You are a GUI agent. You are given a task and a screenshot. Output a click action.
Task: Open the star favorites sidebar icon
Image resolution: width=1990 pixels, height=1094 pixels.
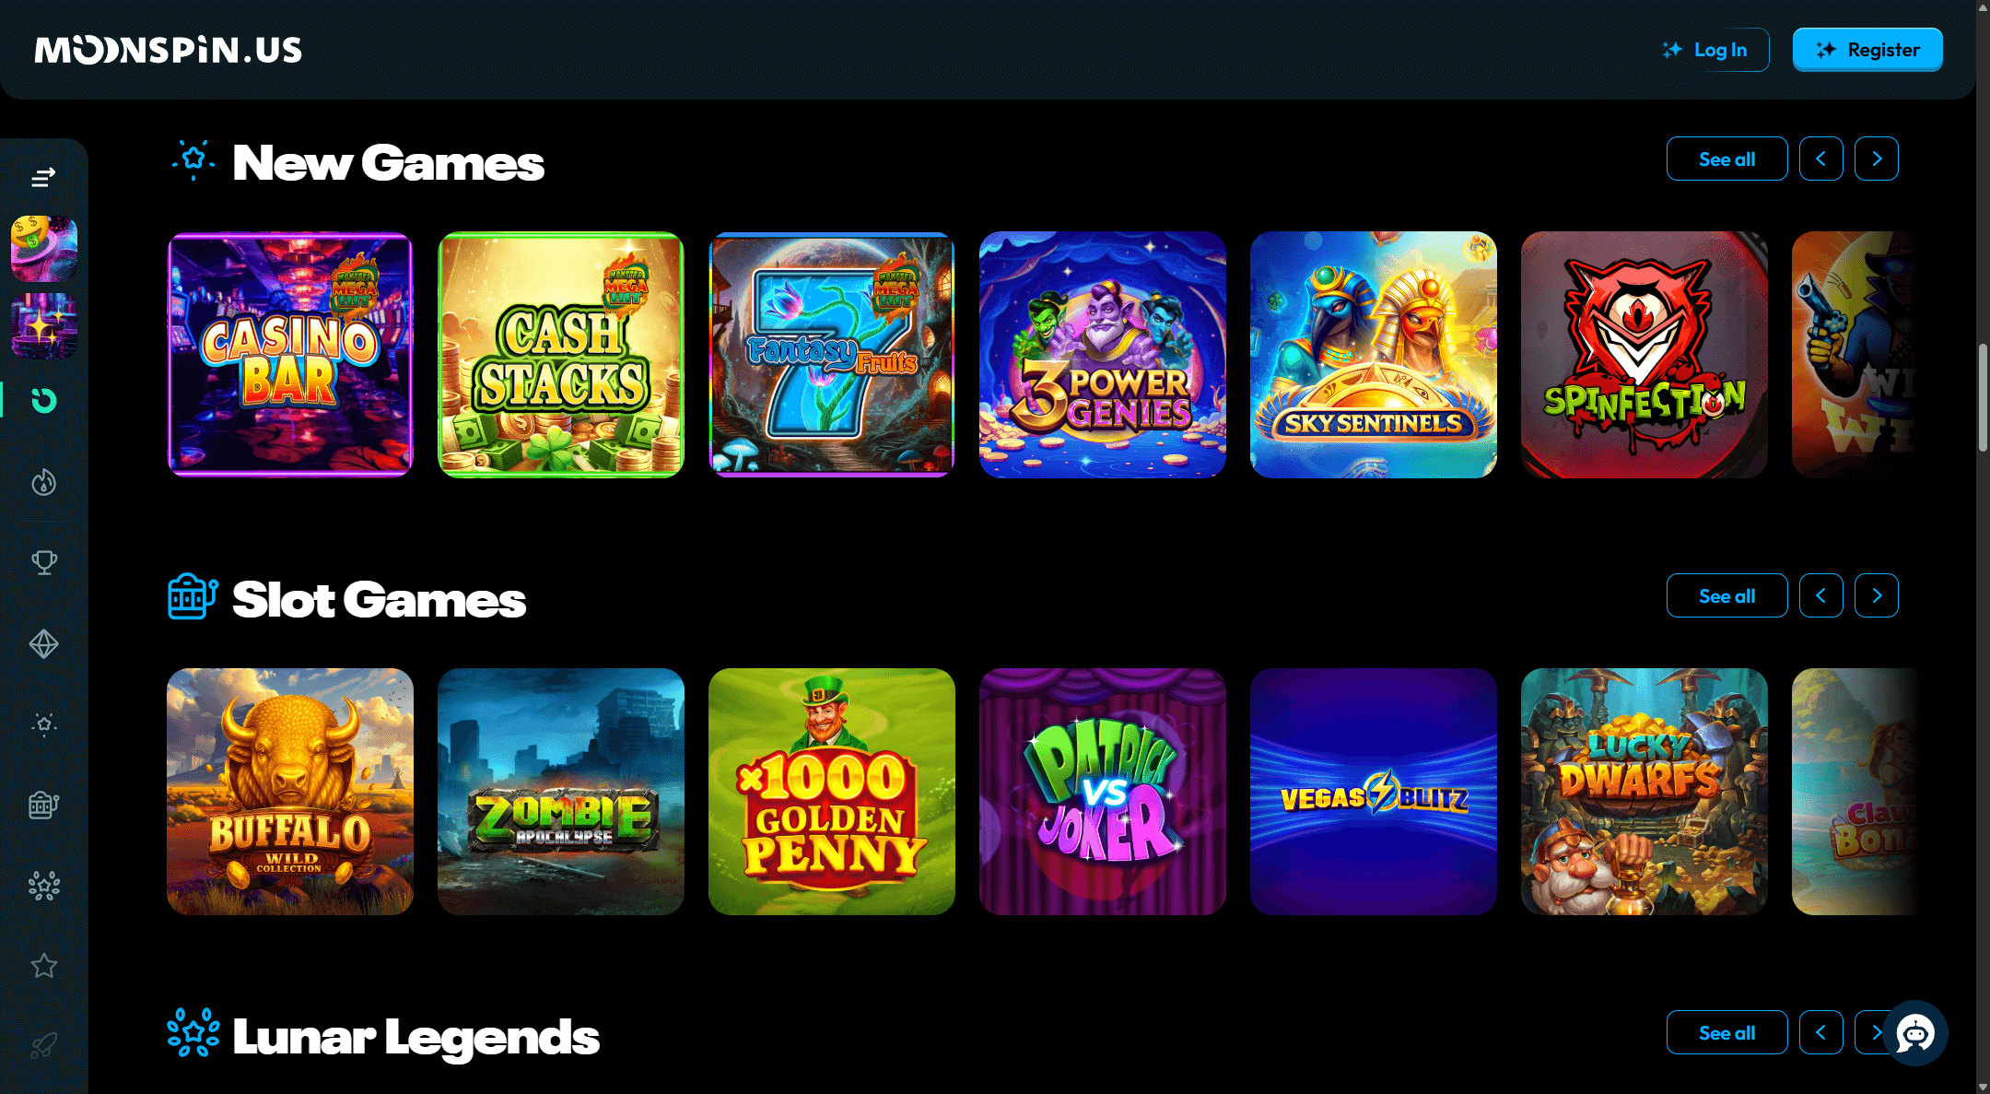point(43,966)
